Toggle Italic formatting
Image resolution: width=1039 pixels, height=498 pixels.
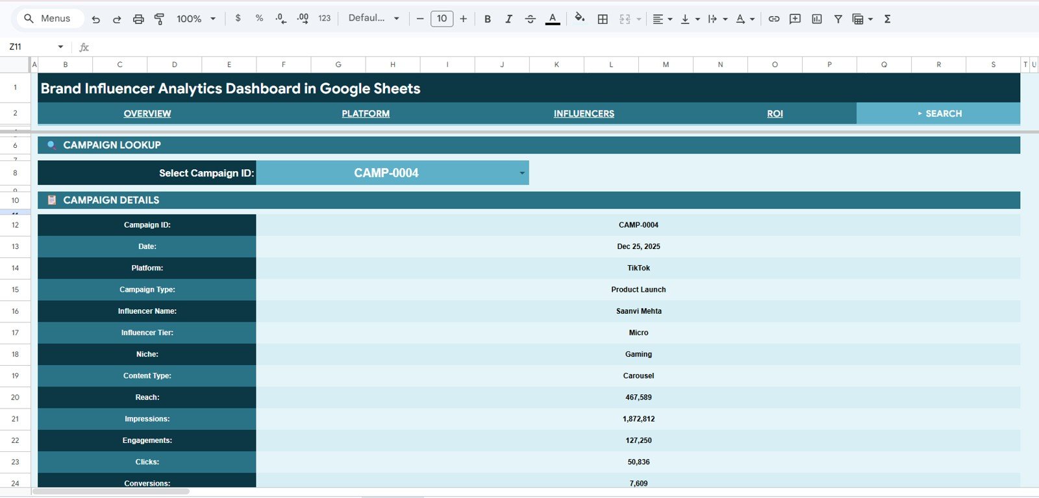508,19
